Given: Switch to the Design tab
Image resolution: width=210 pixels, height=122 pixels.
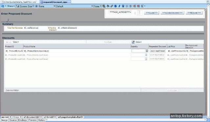Looking at the screenshot, I should 4,120.
